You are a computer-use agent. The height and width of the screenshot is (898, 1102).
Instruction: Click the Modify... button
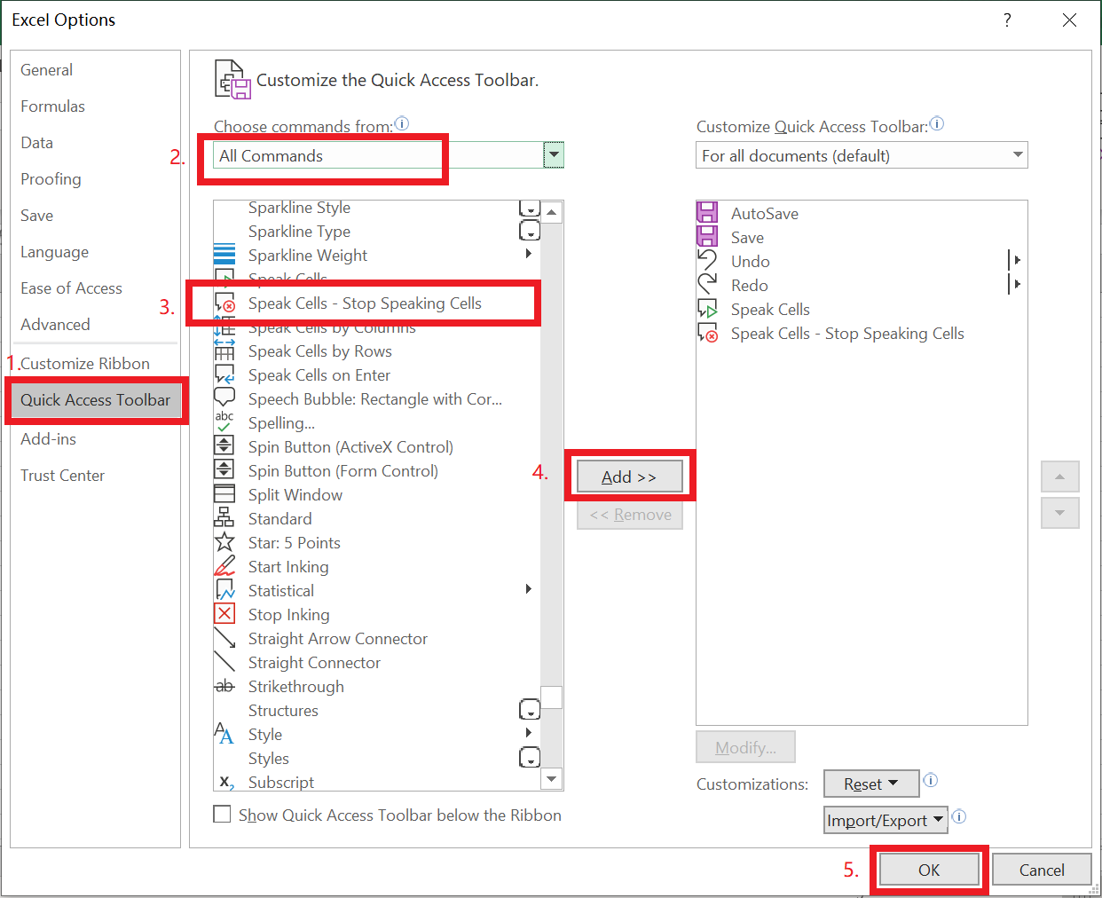[745, 747]
